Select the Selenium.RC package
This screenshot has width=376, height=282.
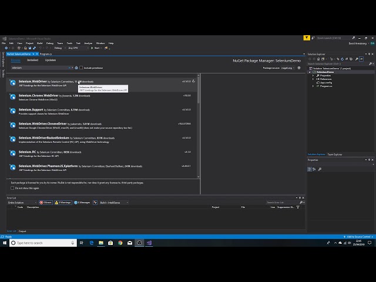(102, 154)
